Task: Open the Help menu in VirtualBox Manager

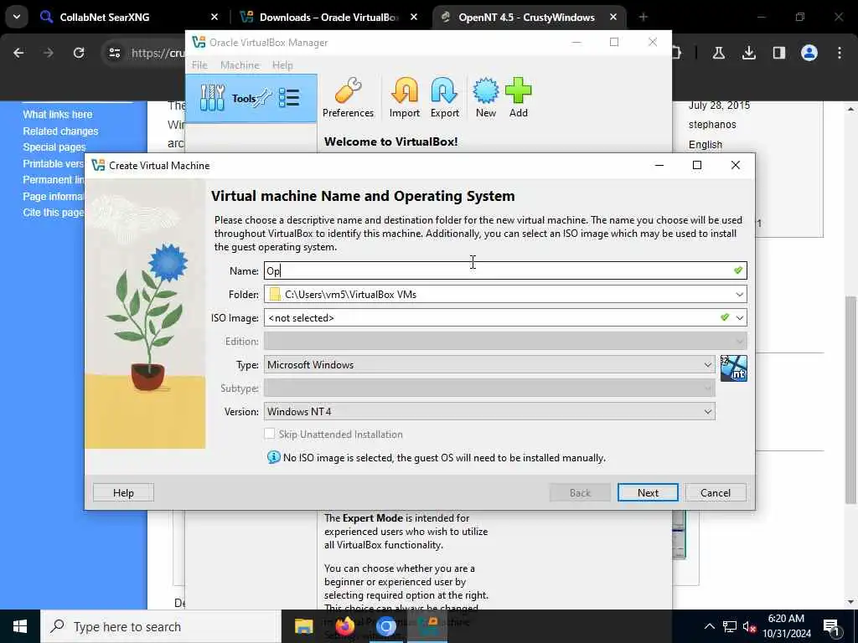Action: pos(282,65)
